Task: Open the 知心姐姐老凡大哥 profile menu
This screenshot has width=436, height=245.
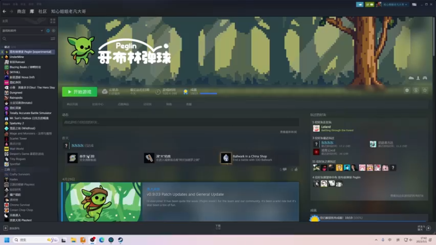Action: [69, 11]
